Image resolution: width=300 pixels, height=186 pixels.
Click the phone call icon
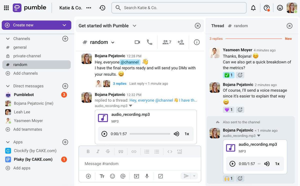[x=149, y=42]
